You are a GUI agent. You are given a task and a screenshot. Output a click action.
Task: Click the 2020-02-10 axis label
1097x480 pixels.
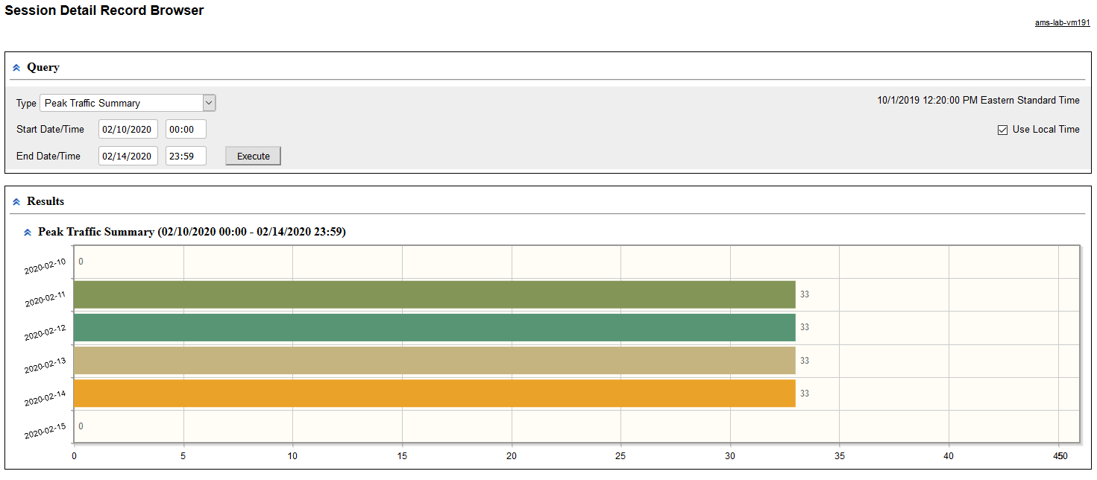45,266
